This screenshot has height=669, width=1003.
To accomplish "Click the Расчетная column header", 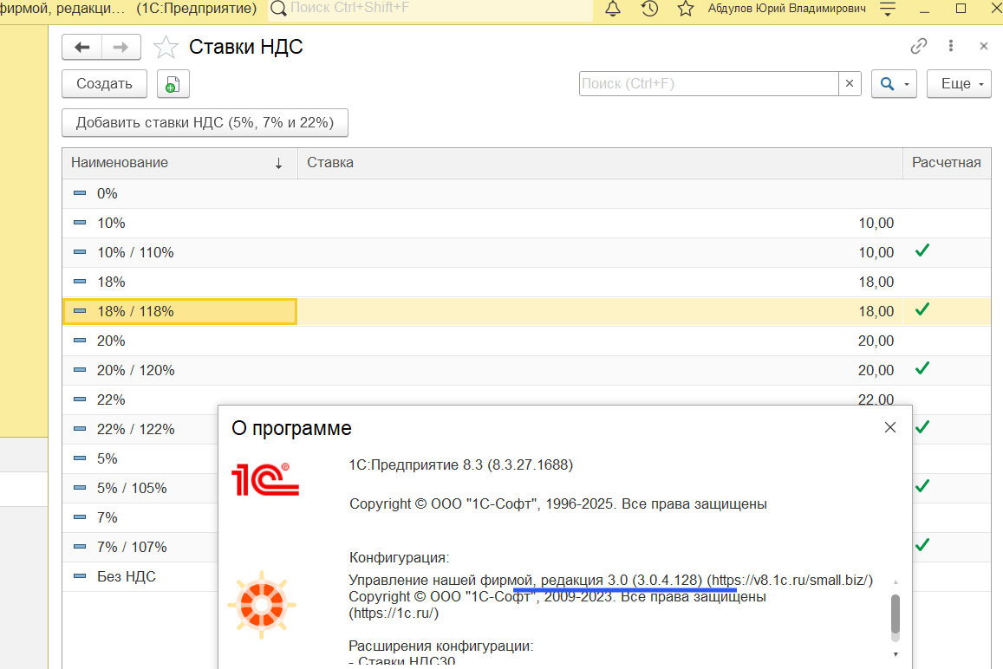I will pos(946,162).
